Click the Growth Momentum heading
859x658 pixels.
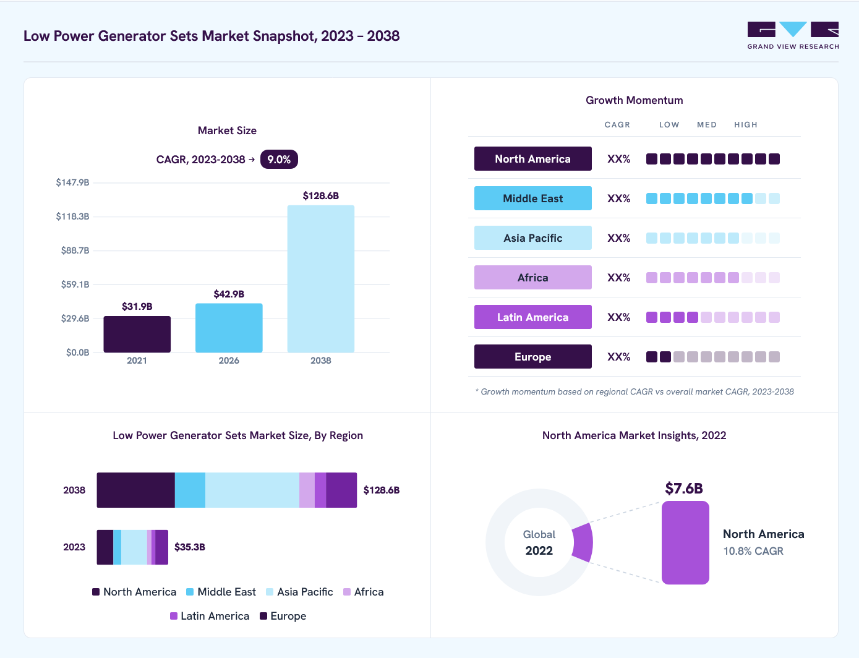[635, 100]
